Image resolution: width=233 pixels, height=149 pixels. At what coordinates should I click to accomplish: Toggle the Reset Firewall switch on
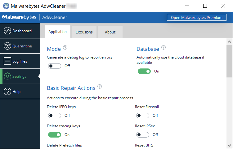tap(143, 116)
